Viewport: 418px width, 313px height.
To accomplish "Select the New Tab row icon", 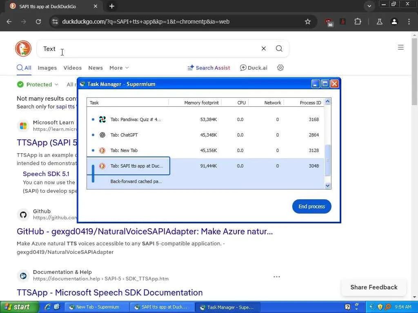I will click(102, 150).
